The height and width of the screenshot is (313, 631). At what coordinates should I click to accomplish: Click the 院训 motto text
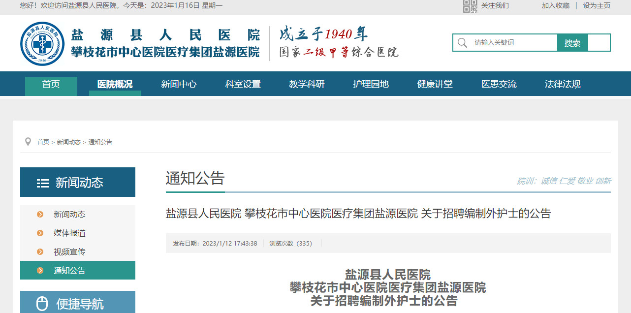[564, 181]
